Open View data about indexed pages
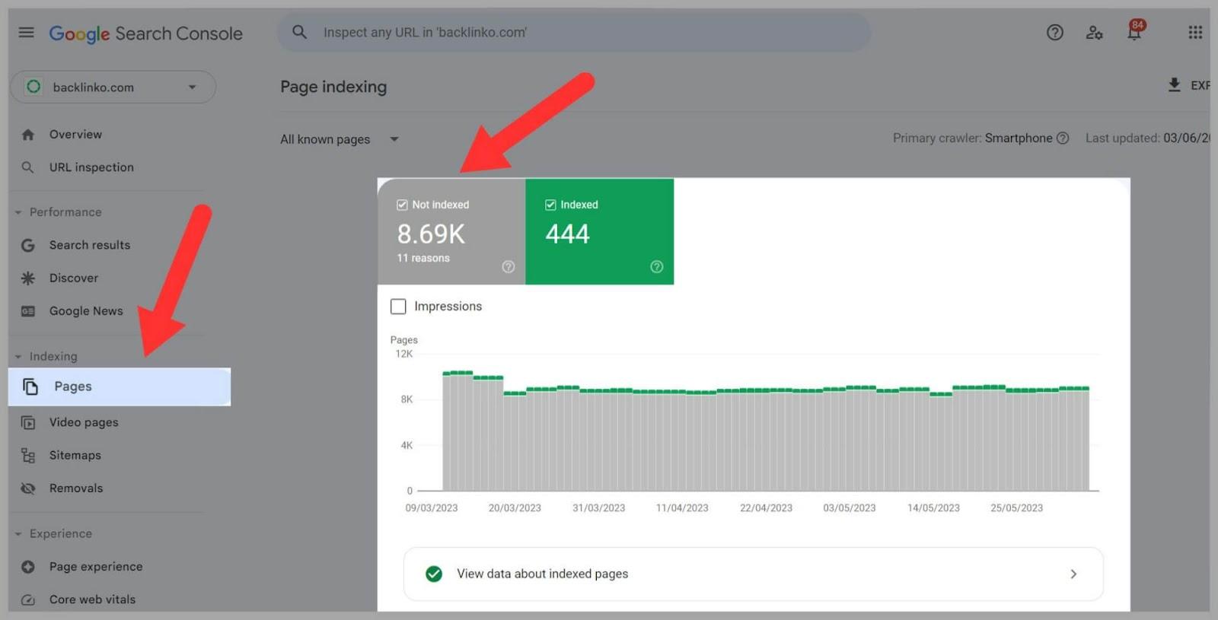Screen dimensions: 1218x620 (x=752, y=574)
